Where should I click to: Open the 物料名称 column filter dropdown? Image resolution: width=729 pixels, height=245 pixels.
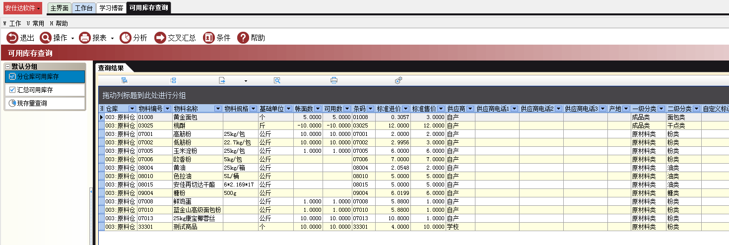[218, 109]
